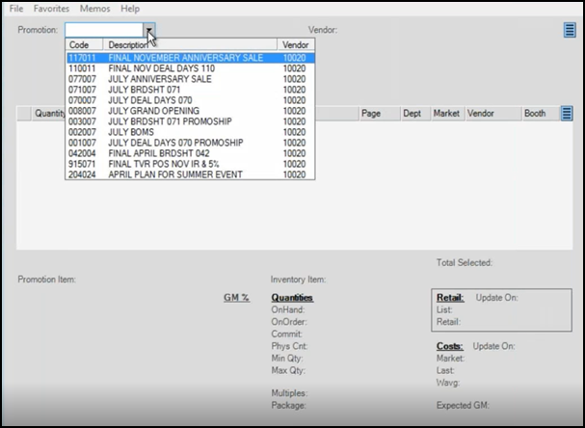585x428 pixels.
Task: Select FINAL NOVEMBER ANNIVERSARY SALE promotion
Action: pos(185,58)
